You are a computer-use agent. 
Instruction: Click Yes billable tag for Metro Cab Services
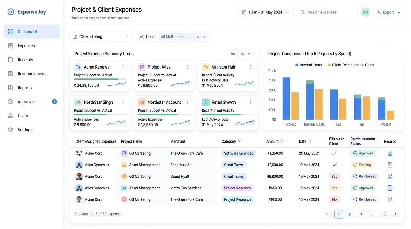tap(335, 188)
